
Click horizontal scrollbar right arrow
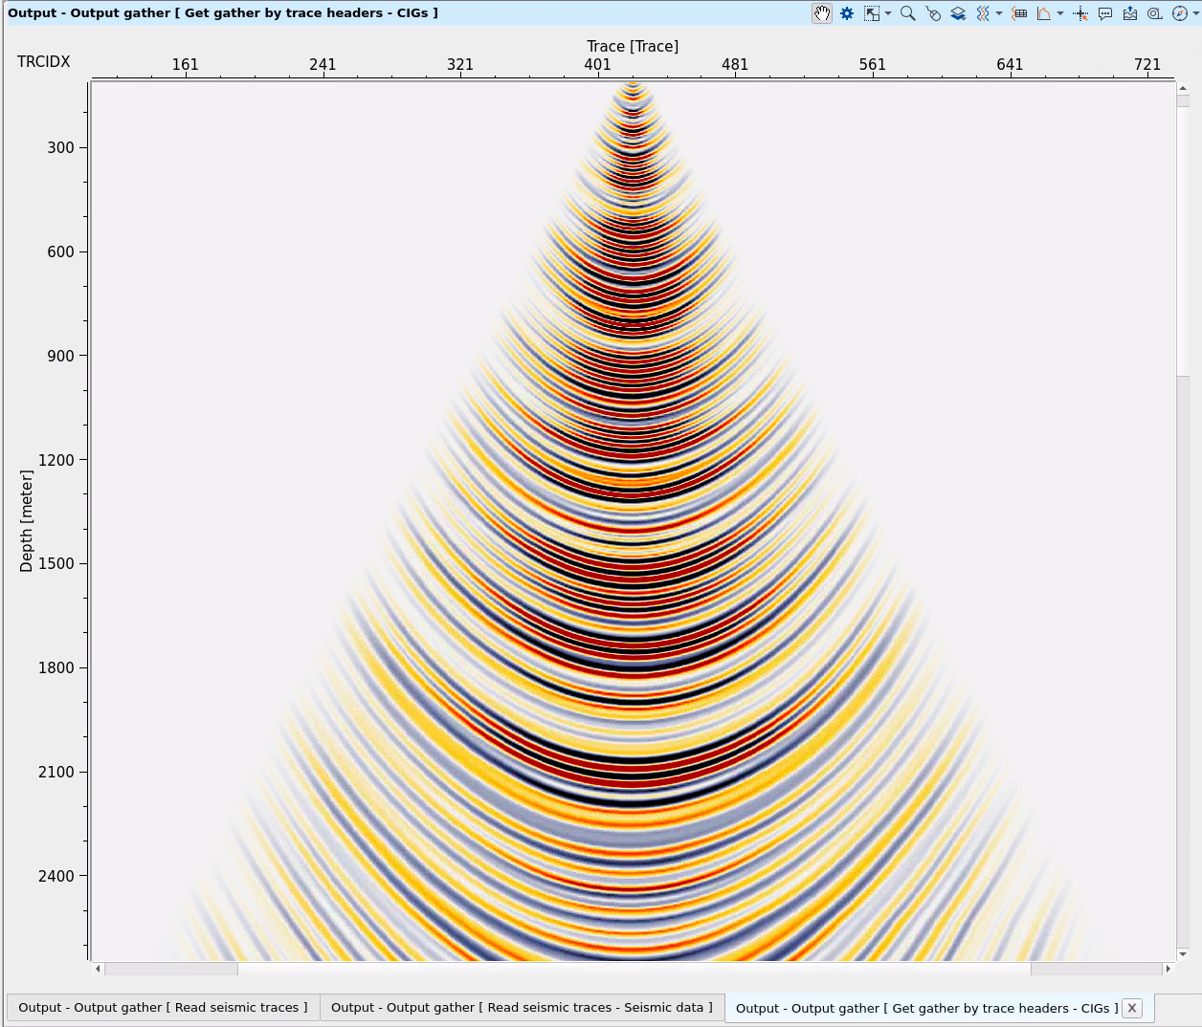pos(1168,969)
